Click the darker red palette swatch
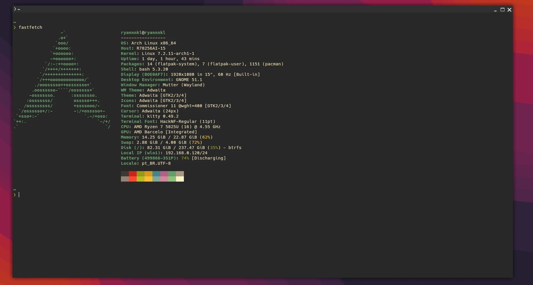533x285 pixels. [x=133, y=174]
